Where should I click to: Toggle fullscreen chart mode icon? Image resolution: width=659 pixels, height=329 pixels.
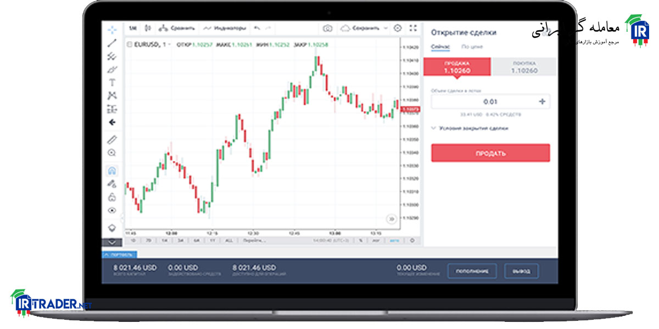pos(414,28)
